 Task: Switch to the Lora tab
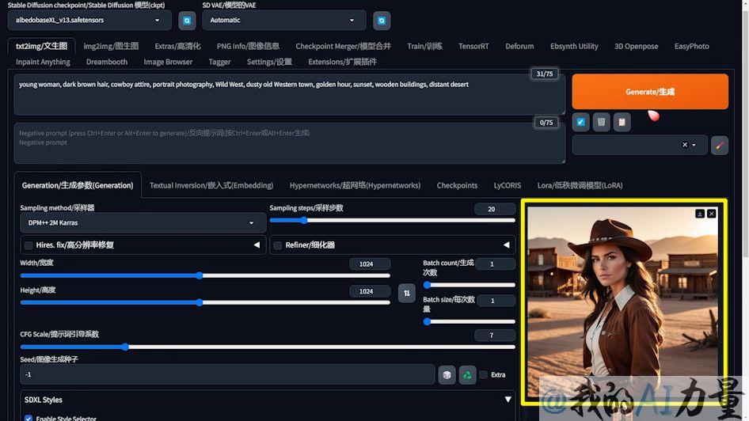(x=580, y=185)
